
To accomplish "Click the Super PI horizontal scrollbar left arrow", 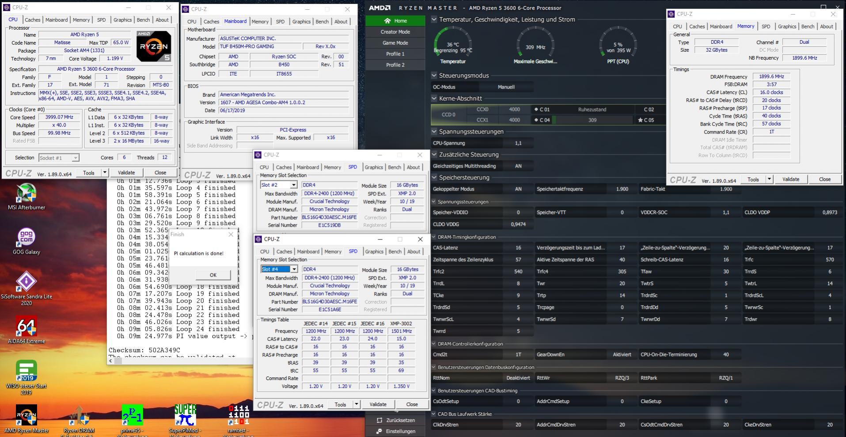I will click(111, 361).
